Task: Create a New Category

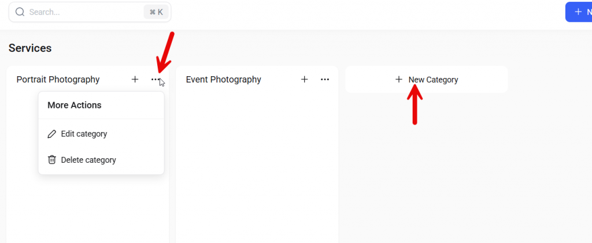Action: pyautogui.click(x=432, y=80)
